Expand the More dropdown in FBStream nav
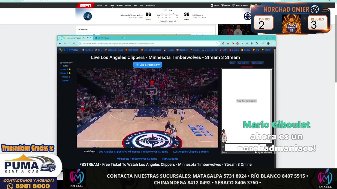The width and height of the screenshot is (337, 189). coord(266,50)
